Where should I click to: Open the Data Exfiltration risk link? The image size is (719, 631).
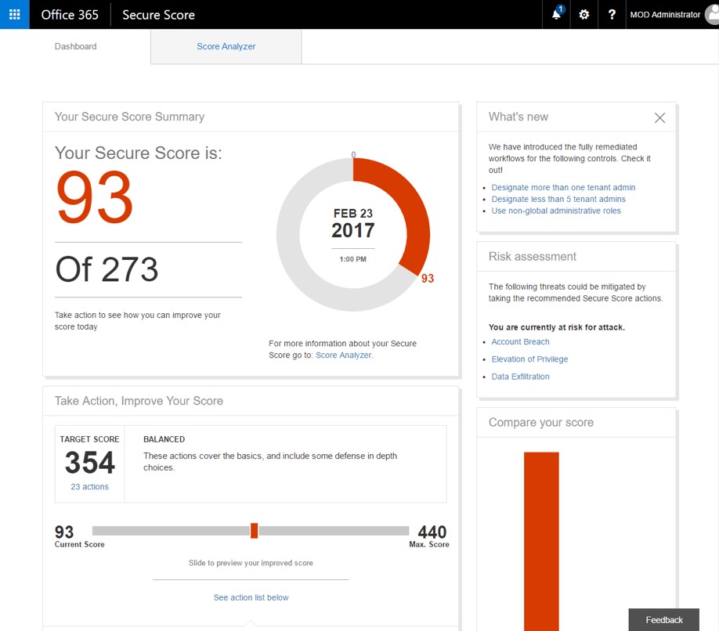520,377
